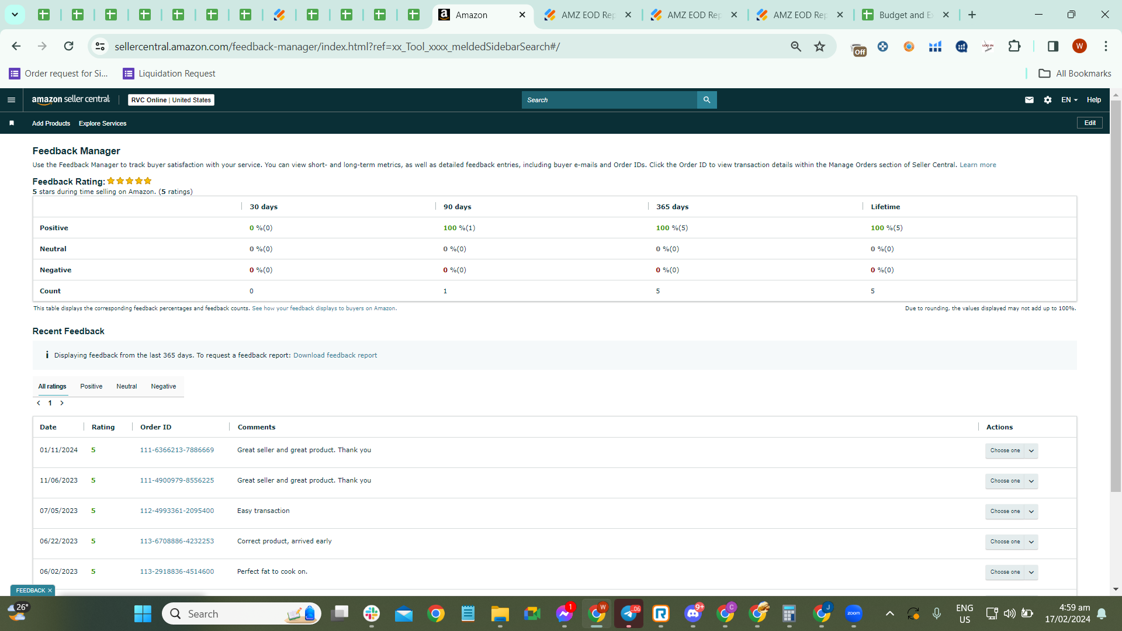Click Explore Services in the navigation bar
The image size is (1122, 631).
[103, 123]
